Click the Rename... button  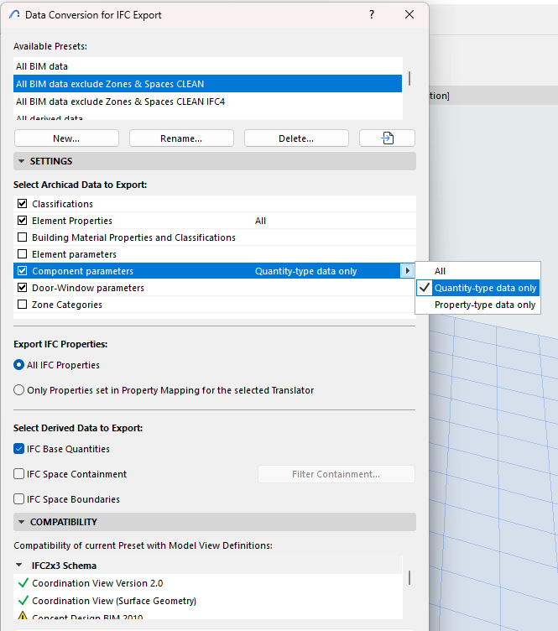tap(181, 138)
